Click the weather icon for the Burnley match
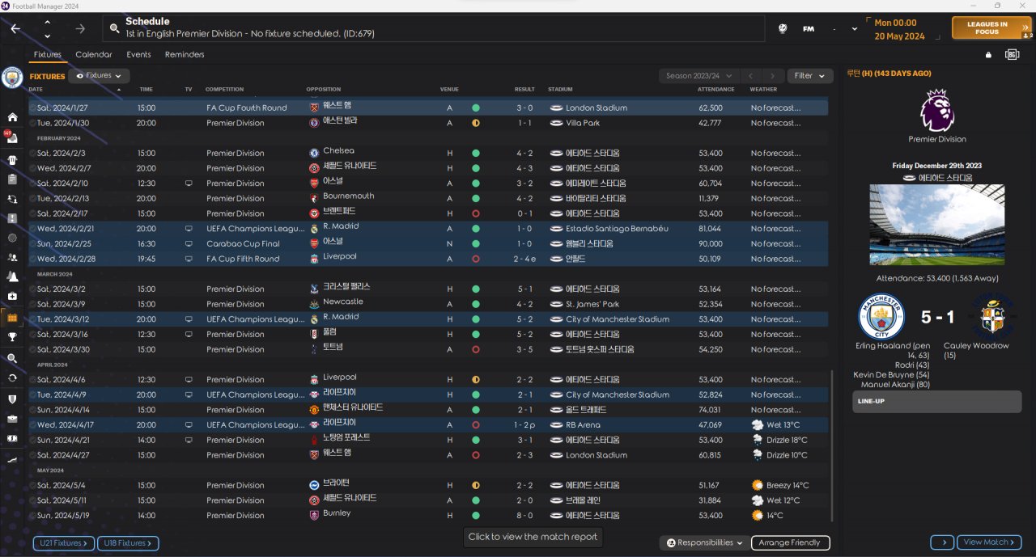The height and width of the screenshot is (557, 1036). [x=757, y=515]
